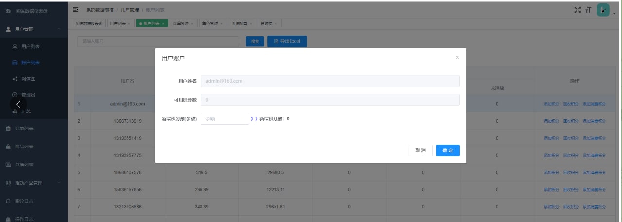Click the 活动产品管理 shield icon
The height and width of the screenshot is (222, 622).
(8, 183)
